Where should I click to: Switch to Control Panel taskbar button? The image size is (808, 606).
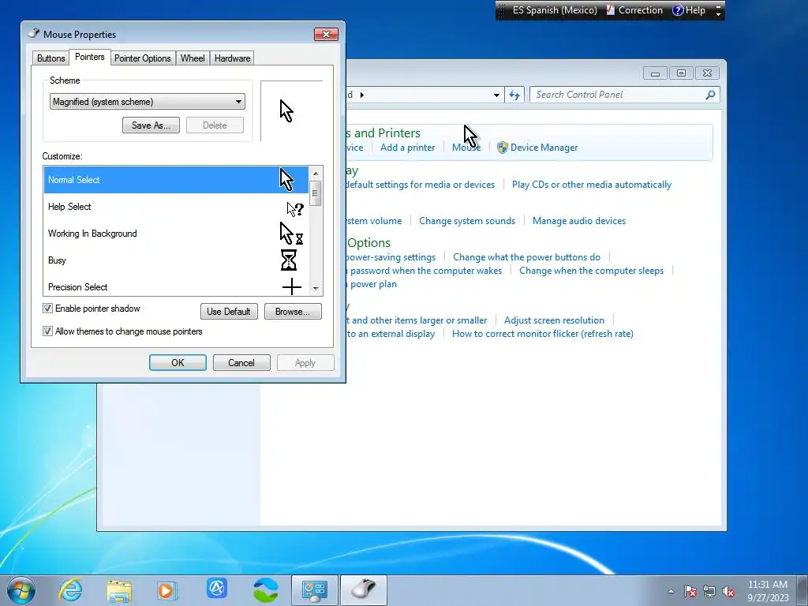pos(315,590)
